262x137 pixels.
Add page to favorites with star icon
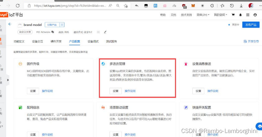pos(126,6)
